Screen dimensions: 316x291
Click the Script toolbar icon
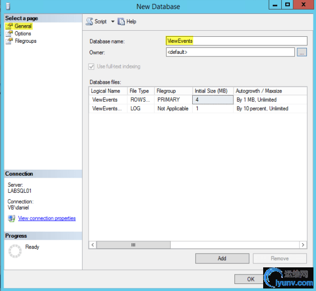pos(90,21)
